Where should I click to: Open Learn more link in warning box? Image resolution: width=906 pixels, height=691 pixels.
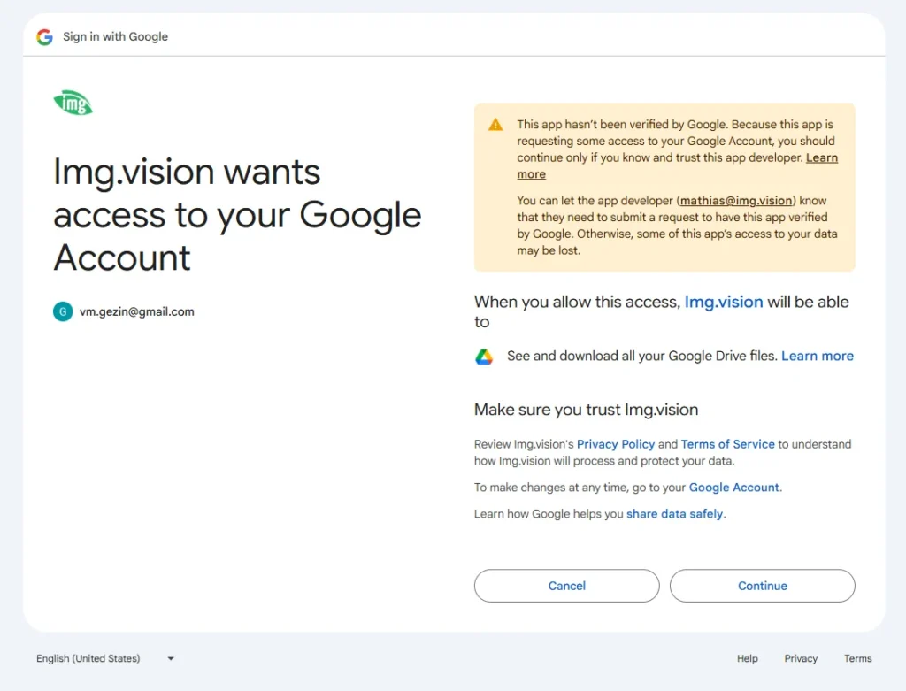(x=822, y=157)
